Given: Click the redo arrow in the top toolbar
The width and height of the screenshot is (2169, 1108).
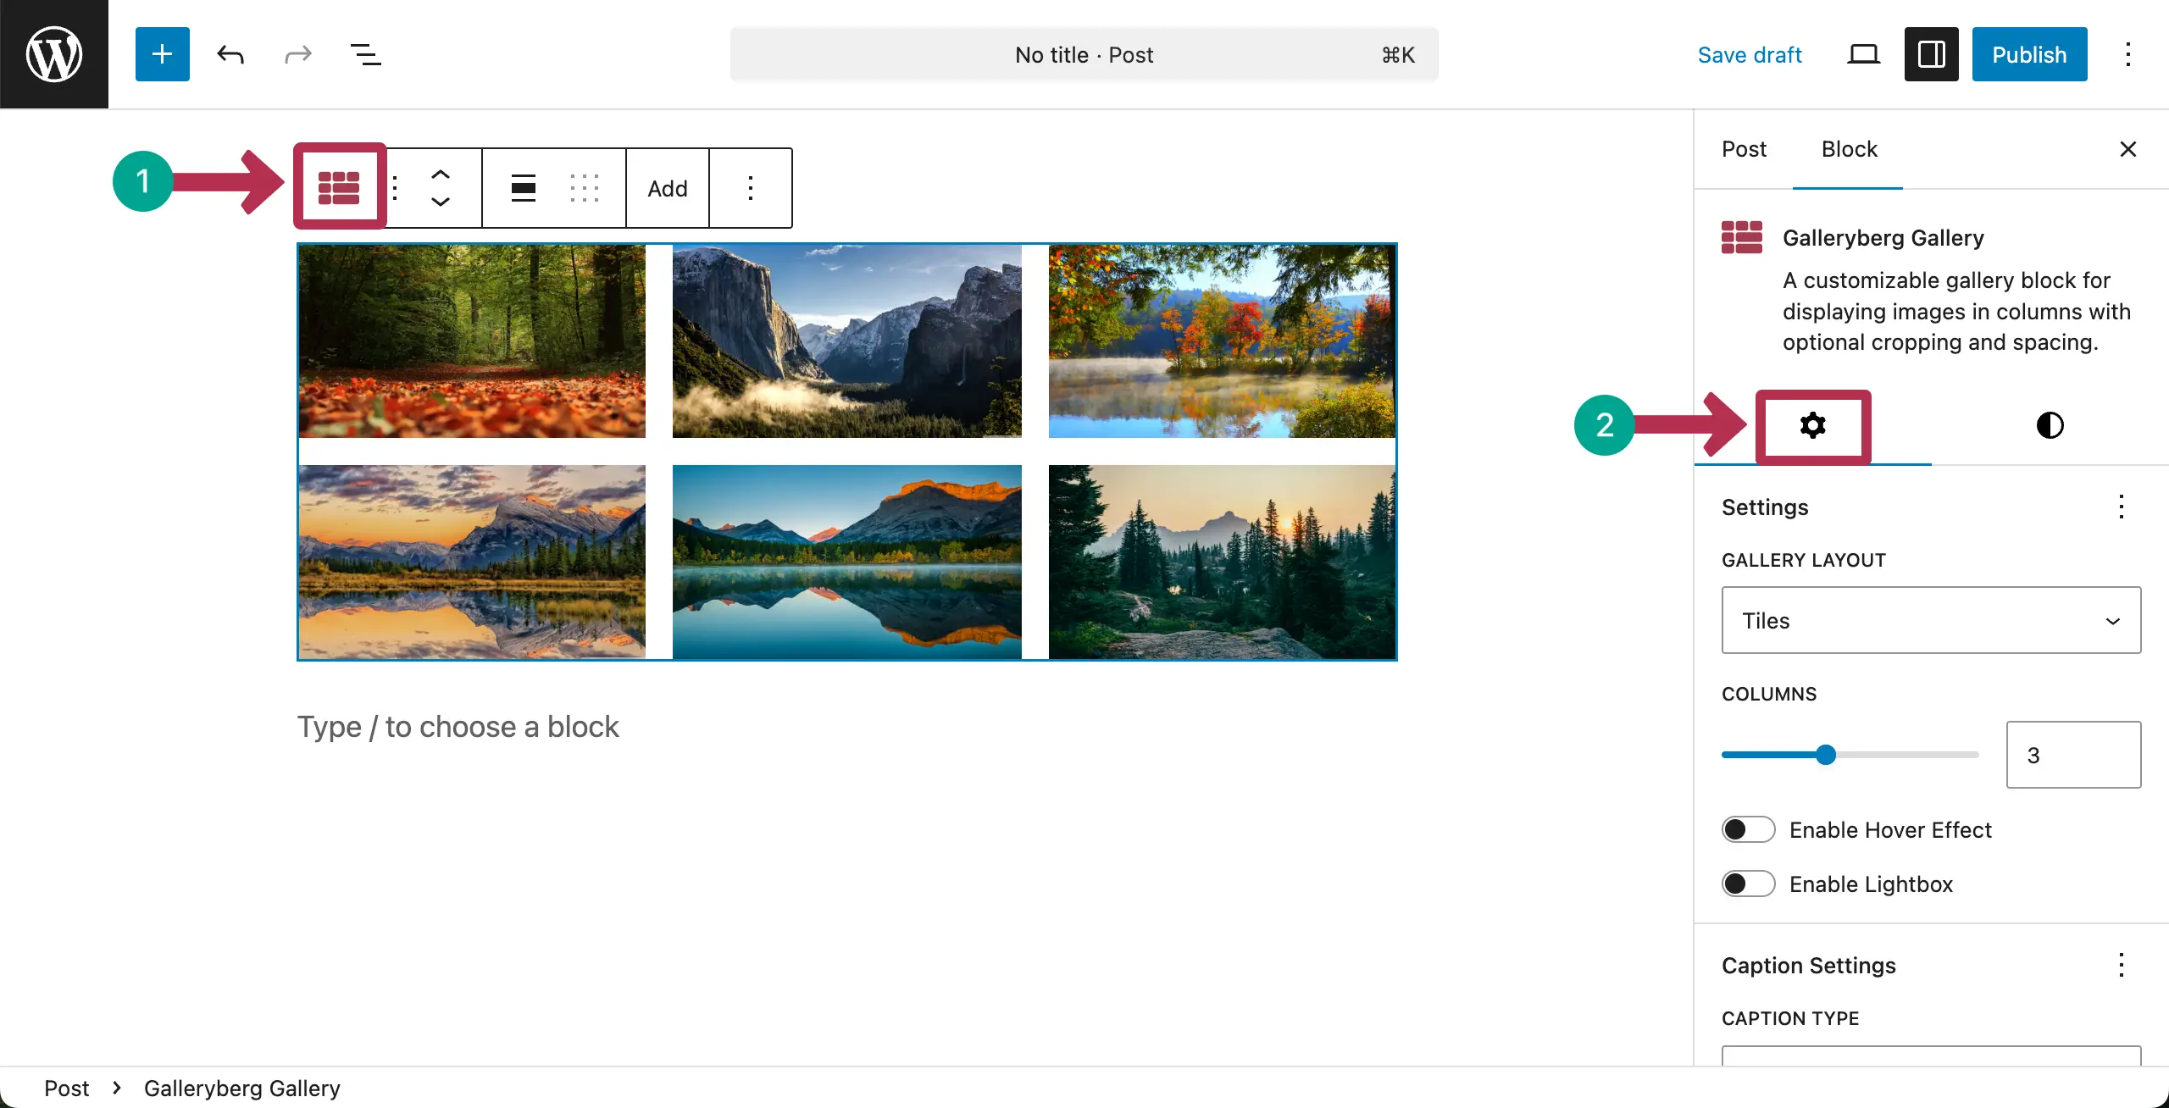Looking at the screenshot, I should coord(297,53).
